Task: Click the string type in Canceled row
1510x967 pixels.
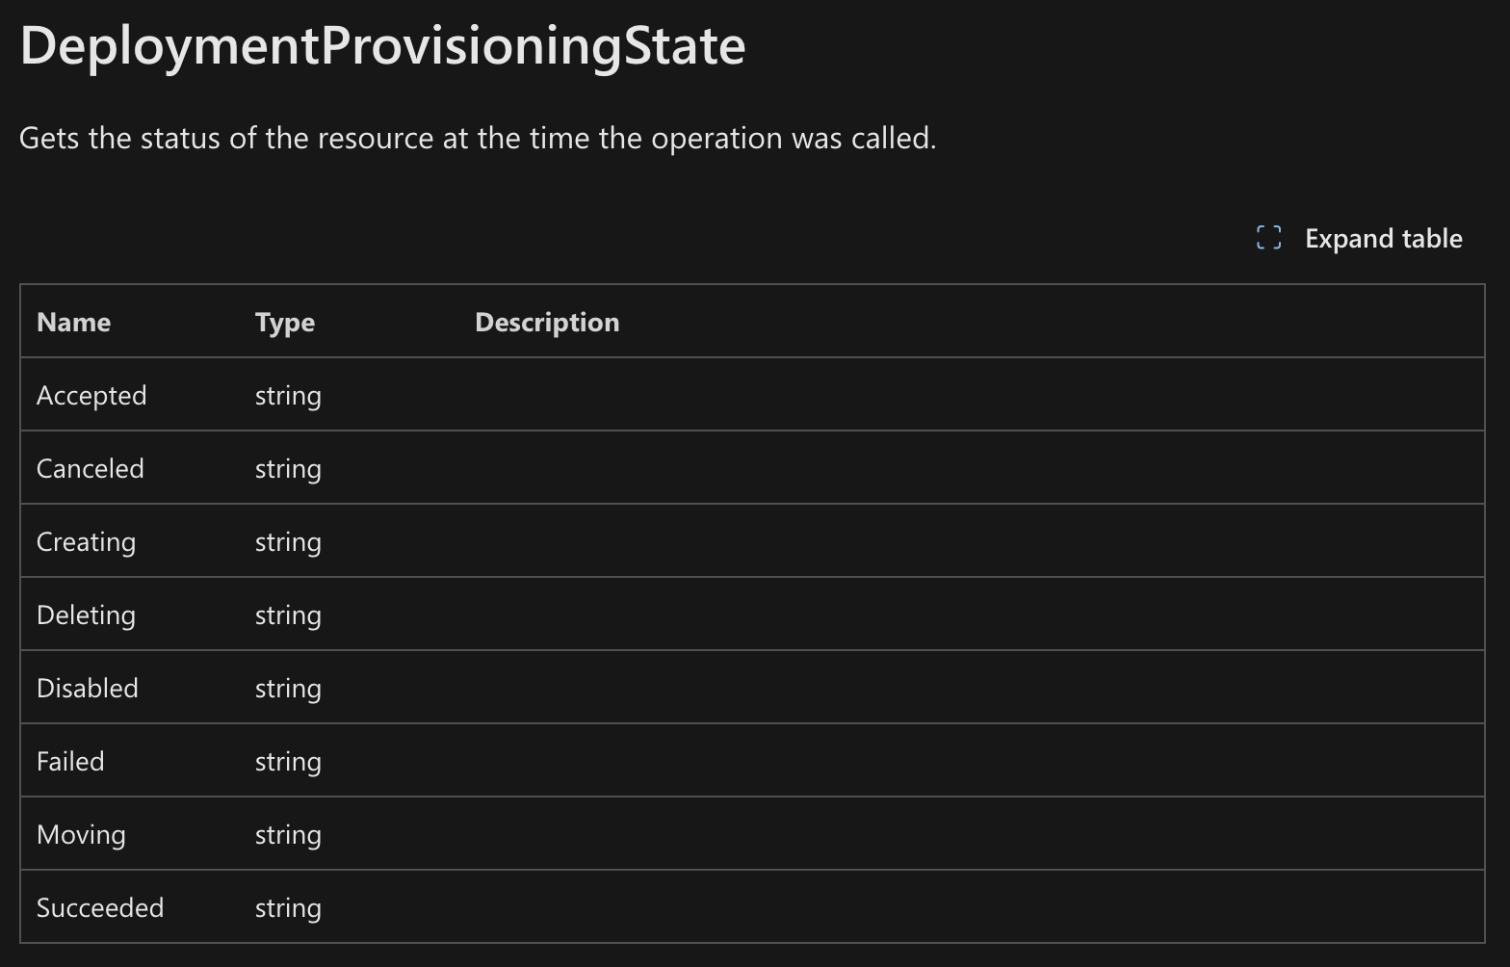Action: tap(288, 468)
